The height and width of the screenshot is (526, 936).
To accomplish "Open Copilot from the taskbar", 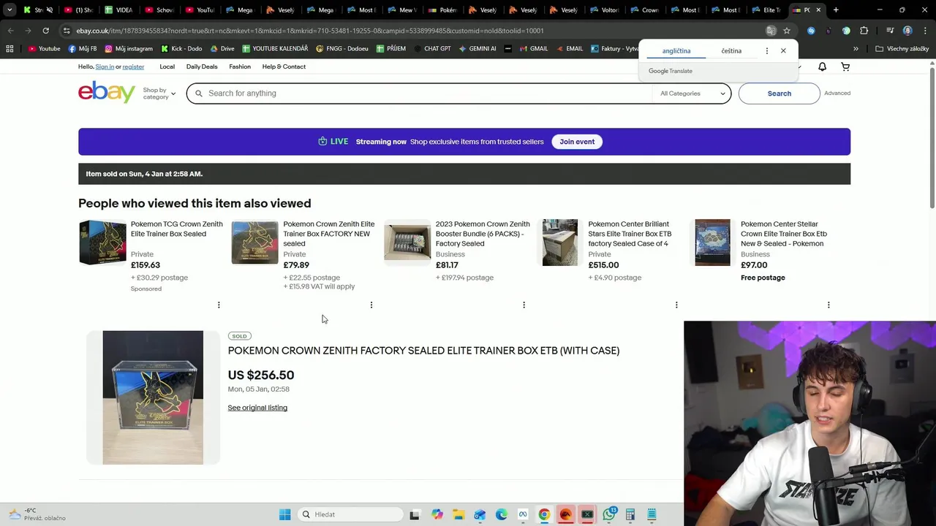I will click(x=437, y=514).
